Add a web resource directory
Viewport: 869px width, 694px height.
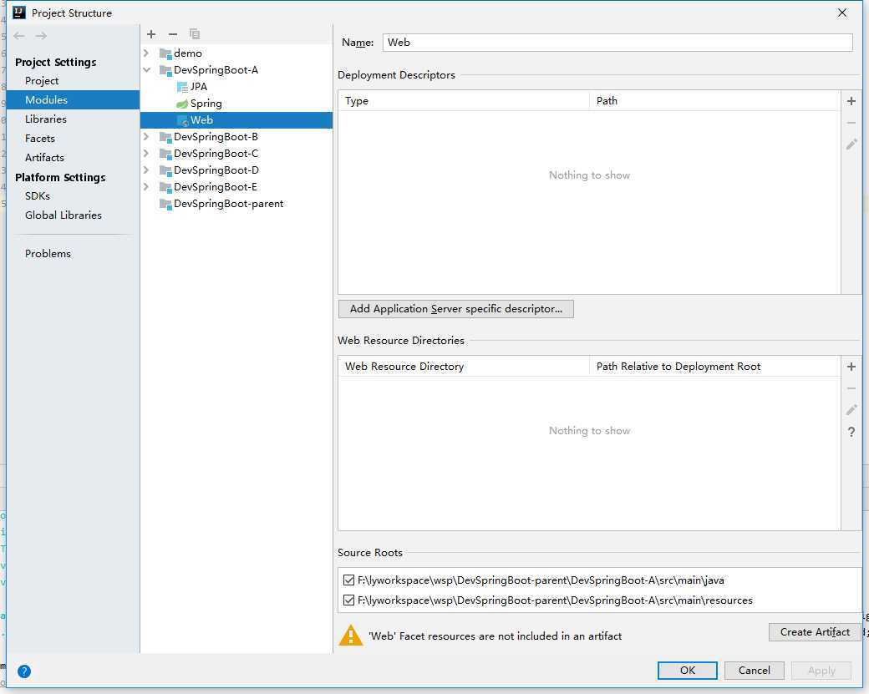[851, 367]
